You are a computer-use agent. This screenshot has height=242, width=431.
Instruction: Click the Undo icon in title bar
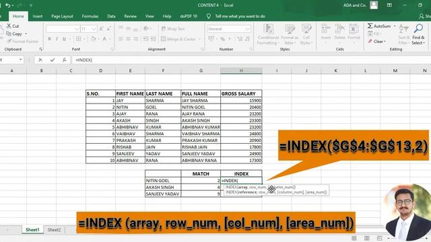pyautogui.click(x=7, y=5)
